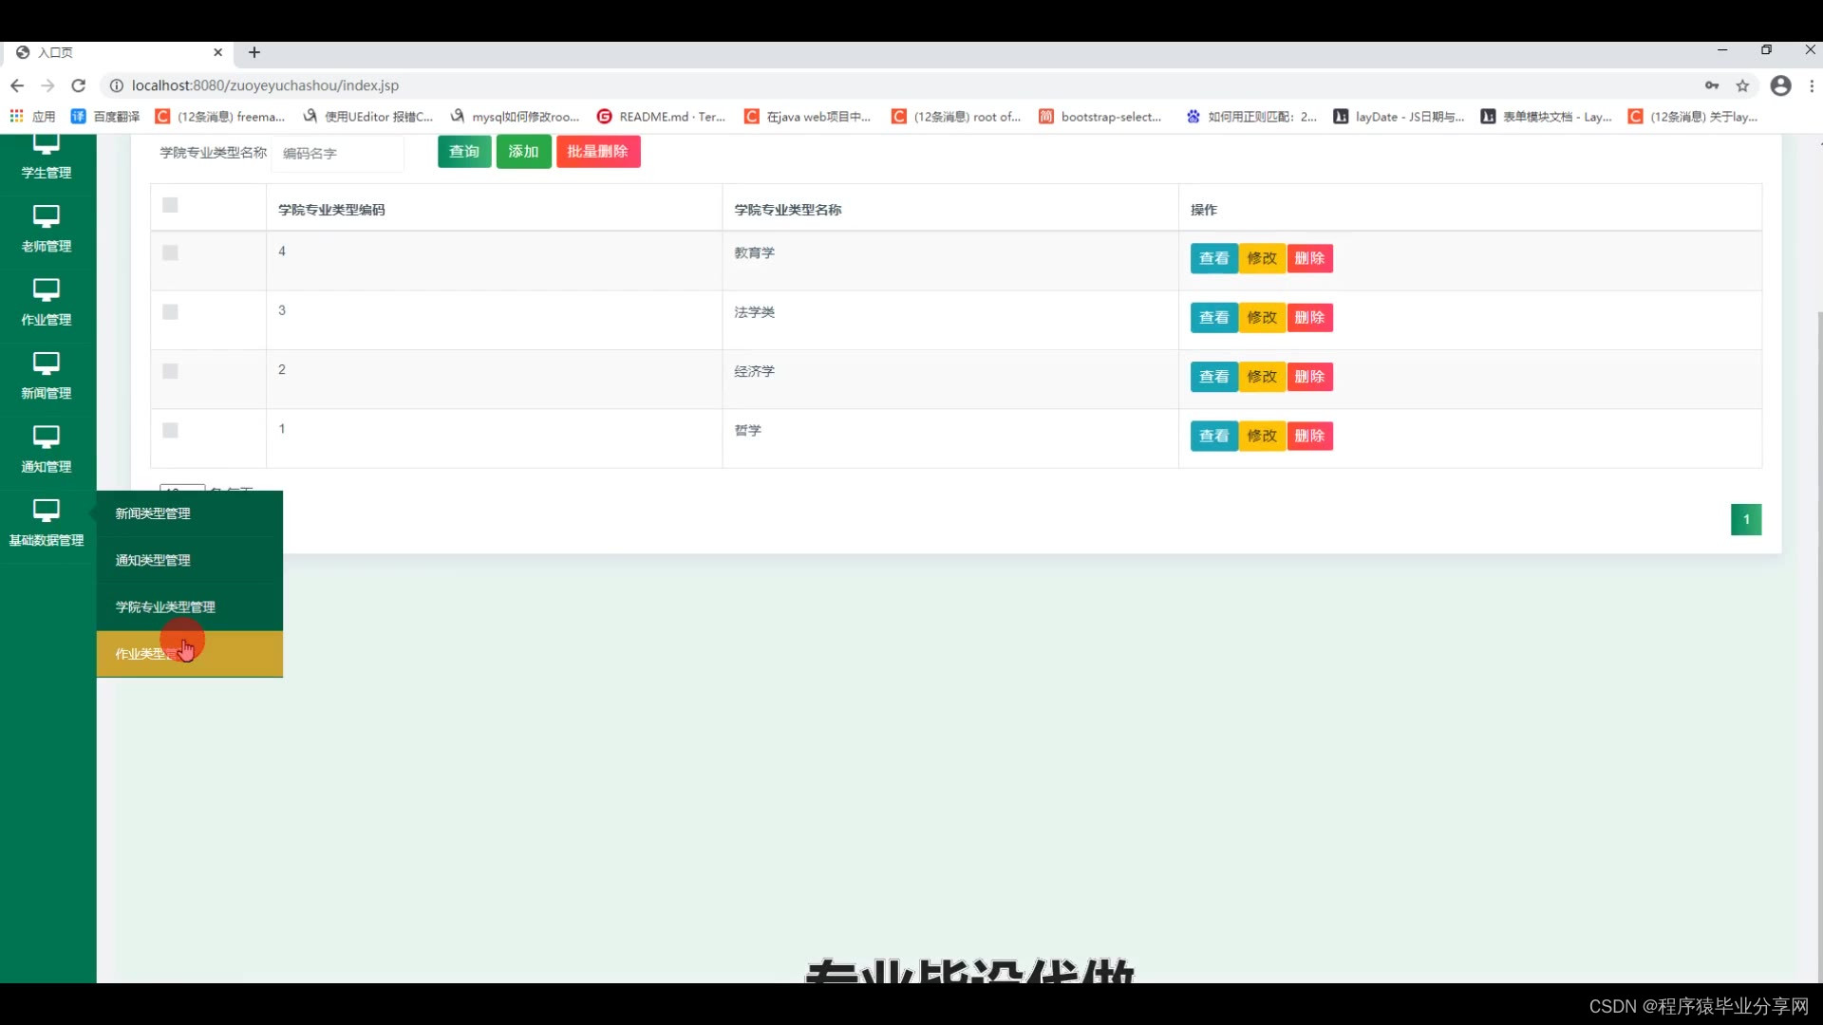Select the 新闻管理 sidebar icon

point(46,363)
